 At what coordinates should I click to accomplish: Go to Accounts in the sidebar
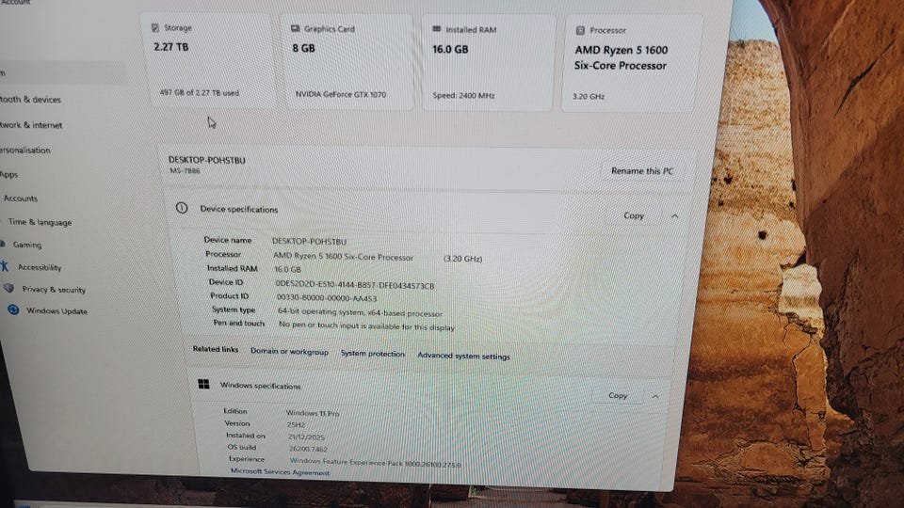coord(21,198)
